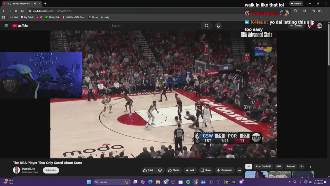Open Gemini in Chrome
The width and height of the screenshot is (330, 186).
296,4
